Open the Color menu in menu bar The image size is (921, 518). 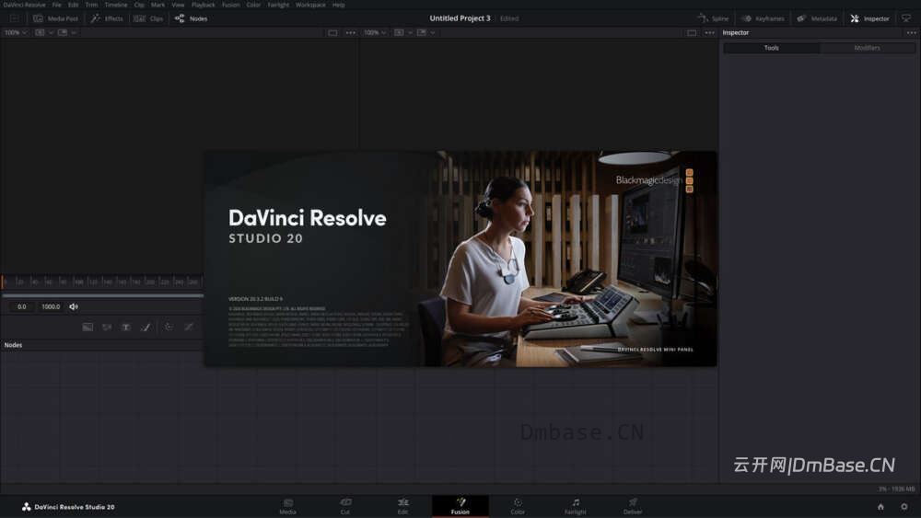pyautogui.click(x=253, y=4)
